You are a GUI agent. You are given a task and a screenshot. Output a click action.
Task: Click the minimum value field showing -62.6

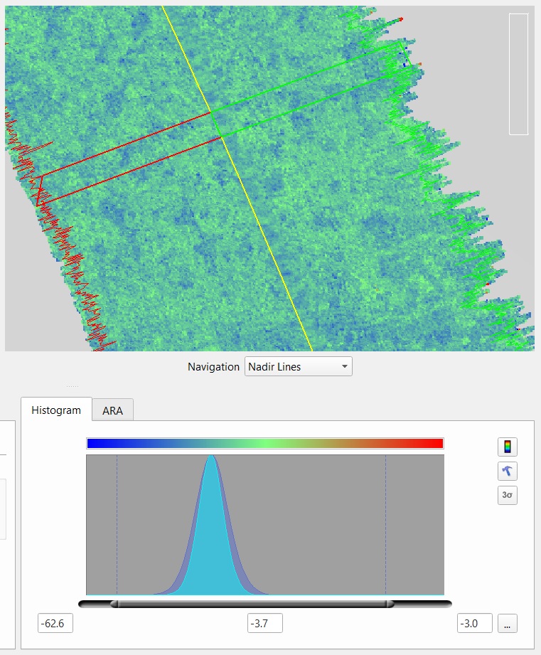[55, 623]
